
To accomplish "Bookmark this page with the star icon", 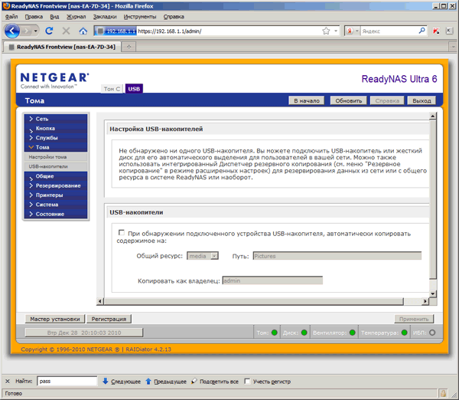I will [x=326, y=31].
